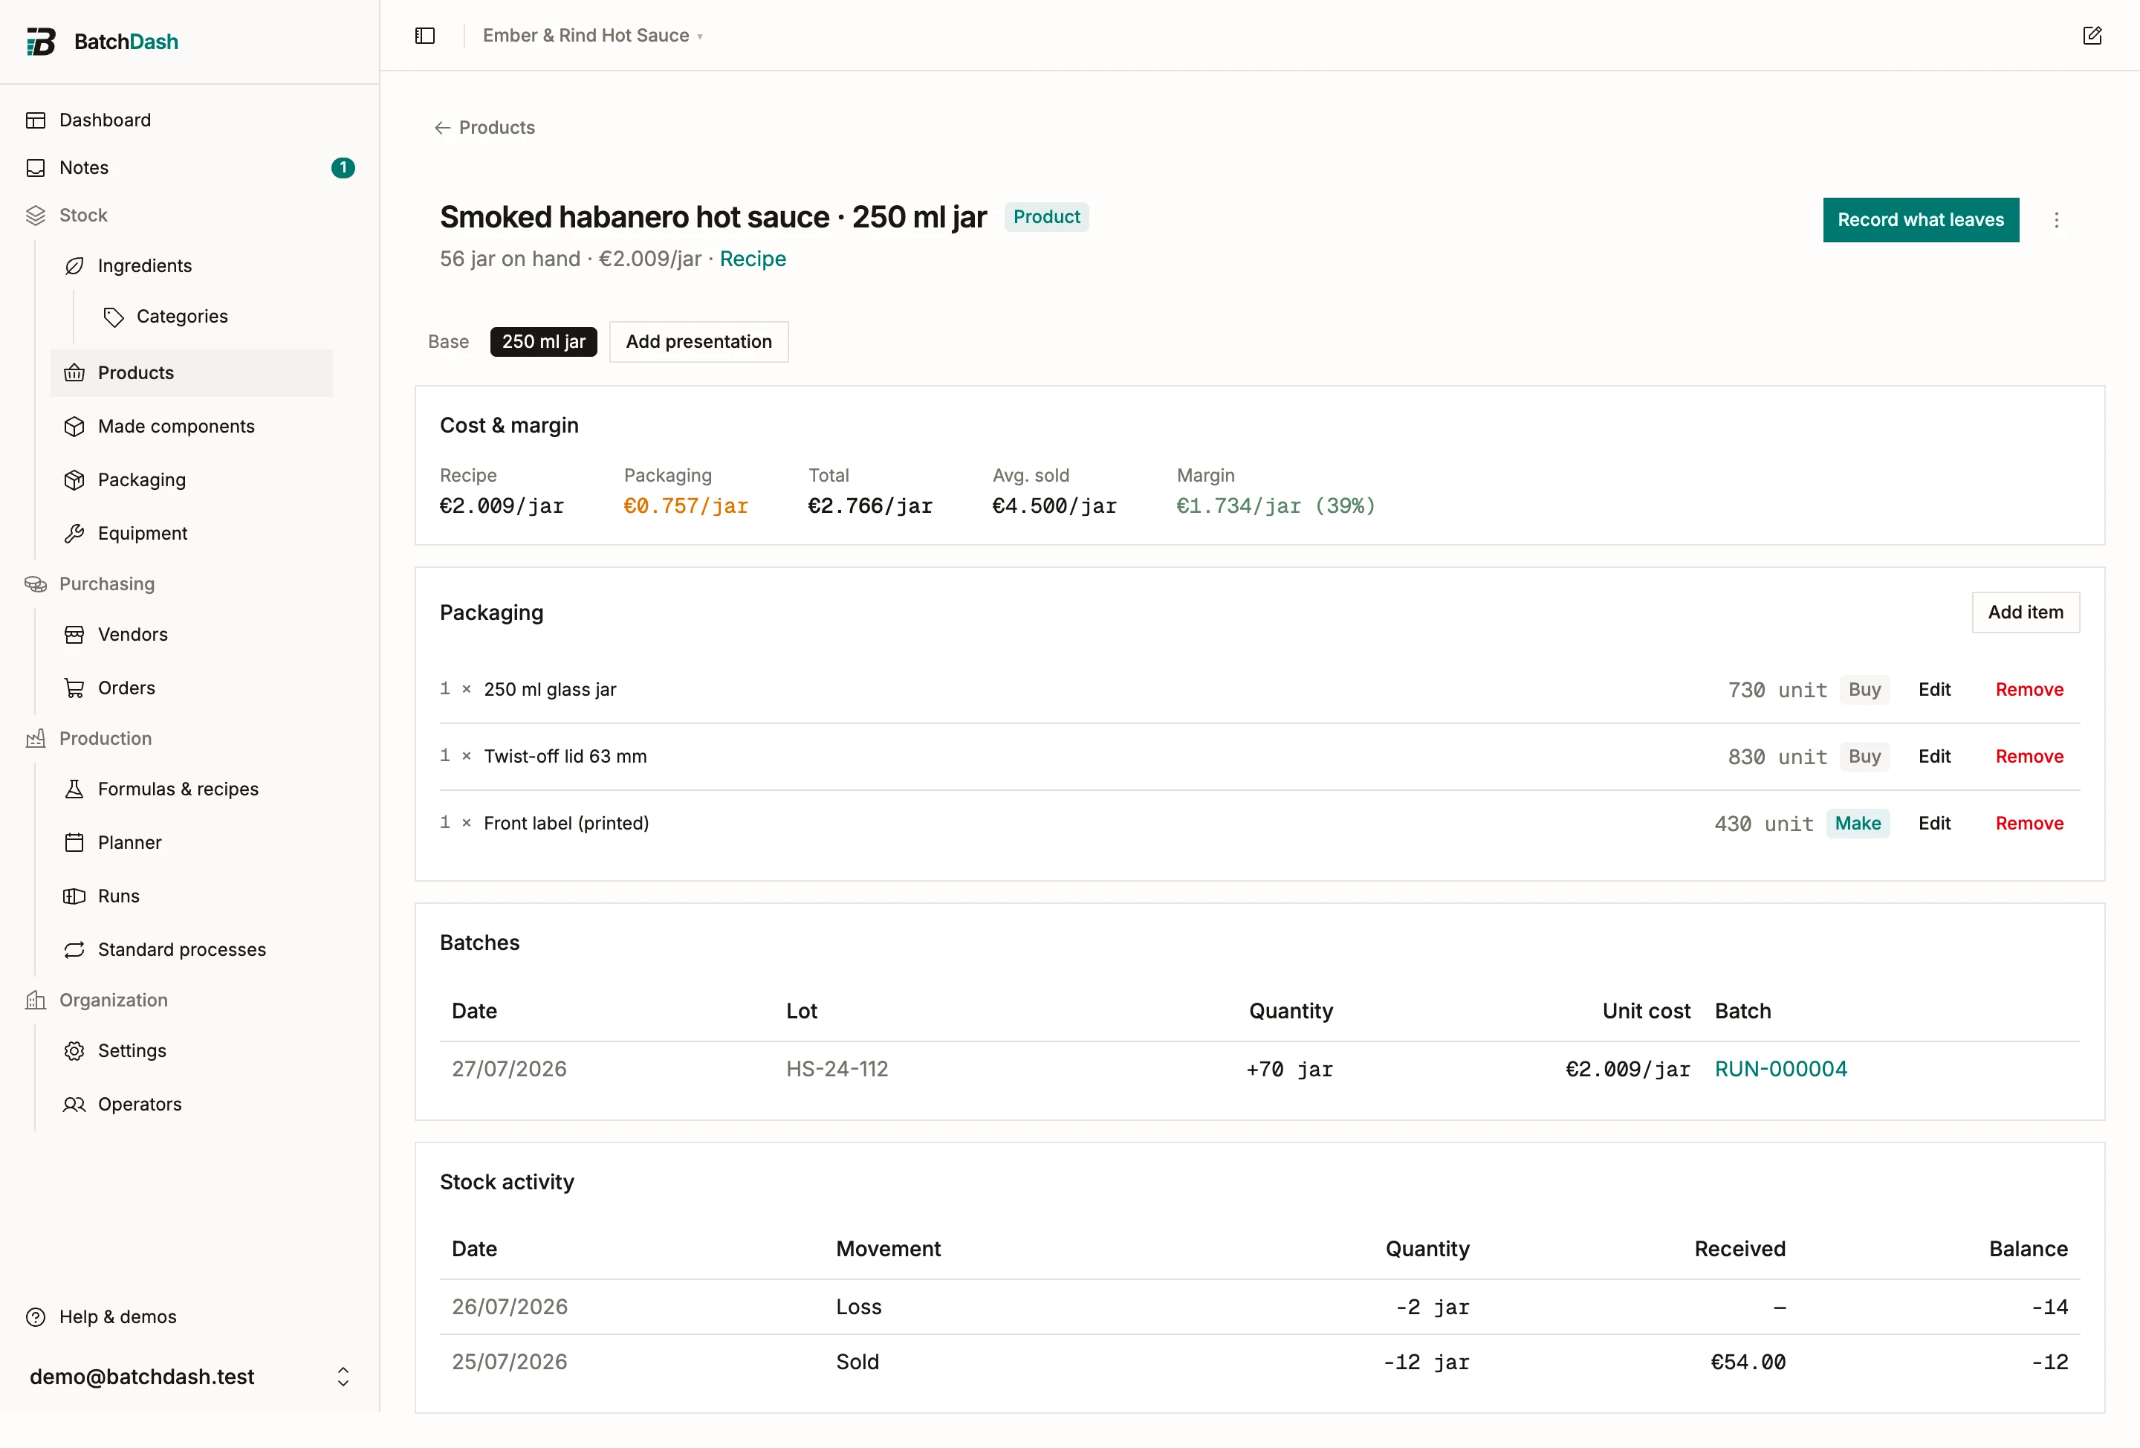
Task: Click Make badge on Front label row
Action: (1858, 824)
